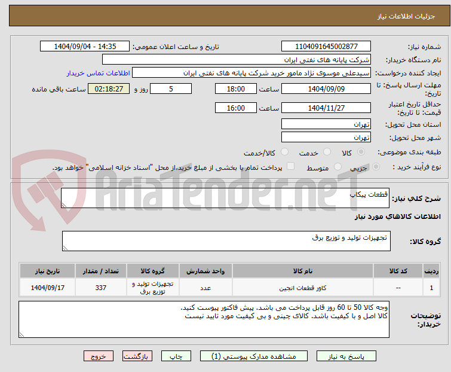
Task: Click the چاپ print button
Action: tap(176, 356)
